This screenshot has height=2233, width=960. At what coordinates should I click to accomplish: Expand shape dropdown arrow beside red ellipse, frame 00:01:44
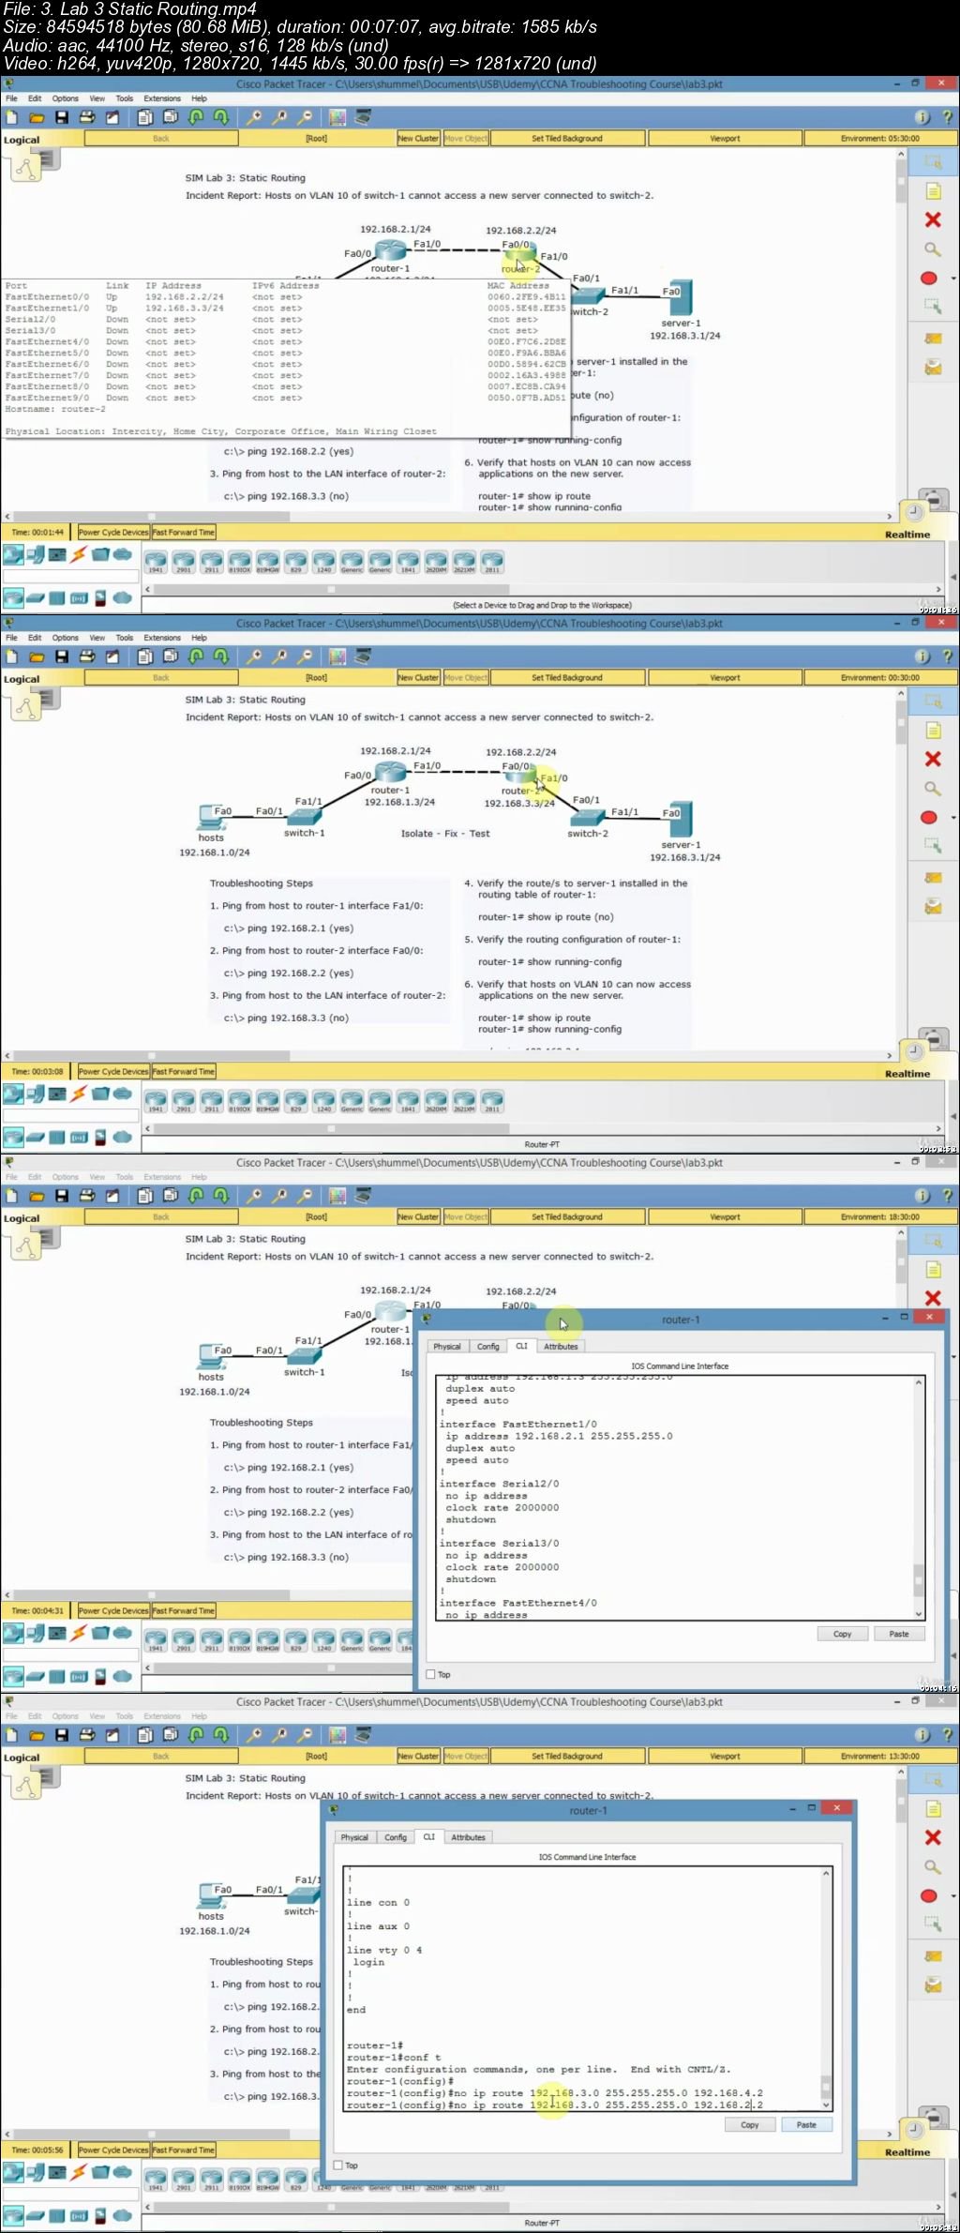[x=953, y=279]
